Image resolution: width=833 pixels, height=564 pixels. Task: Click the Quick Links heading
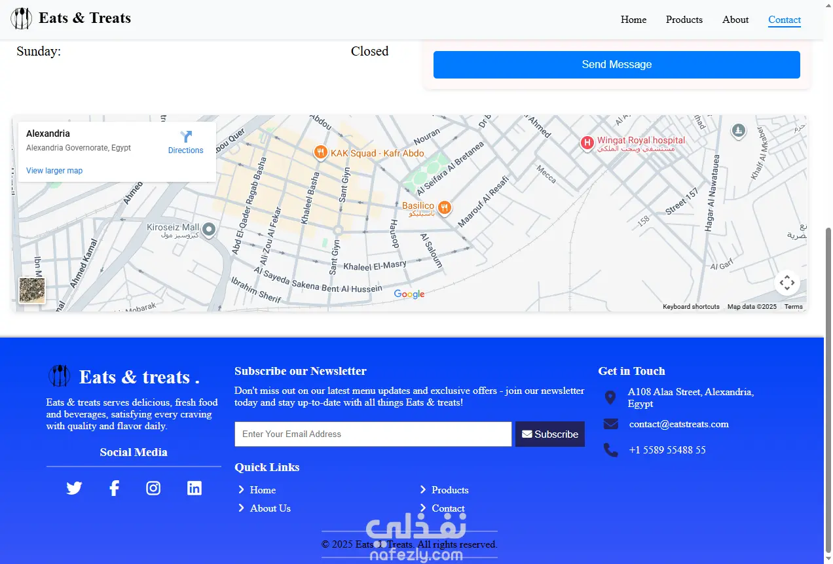[267, 467]
